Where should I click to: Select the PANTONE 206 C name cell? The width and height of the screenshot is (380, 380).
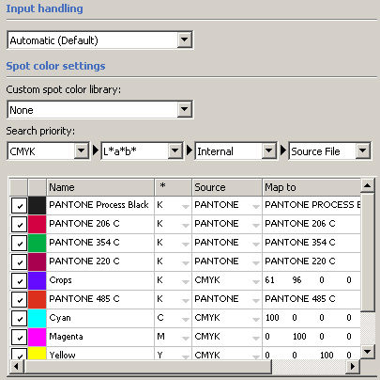pyautogui.click(x=100, y=224)
